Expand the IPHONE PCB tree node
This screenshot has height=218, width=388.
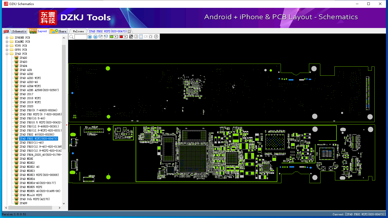[x=7, y=38]
